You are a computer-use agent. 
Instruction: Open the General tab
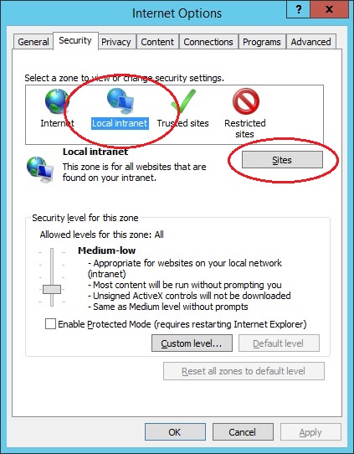(33, 42)
